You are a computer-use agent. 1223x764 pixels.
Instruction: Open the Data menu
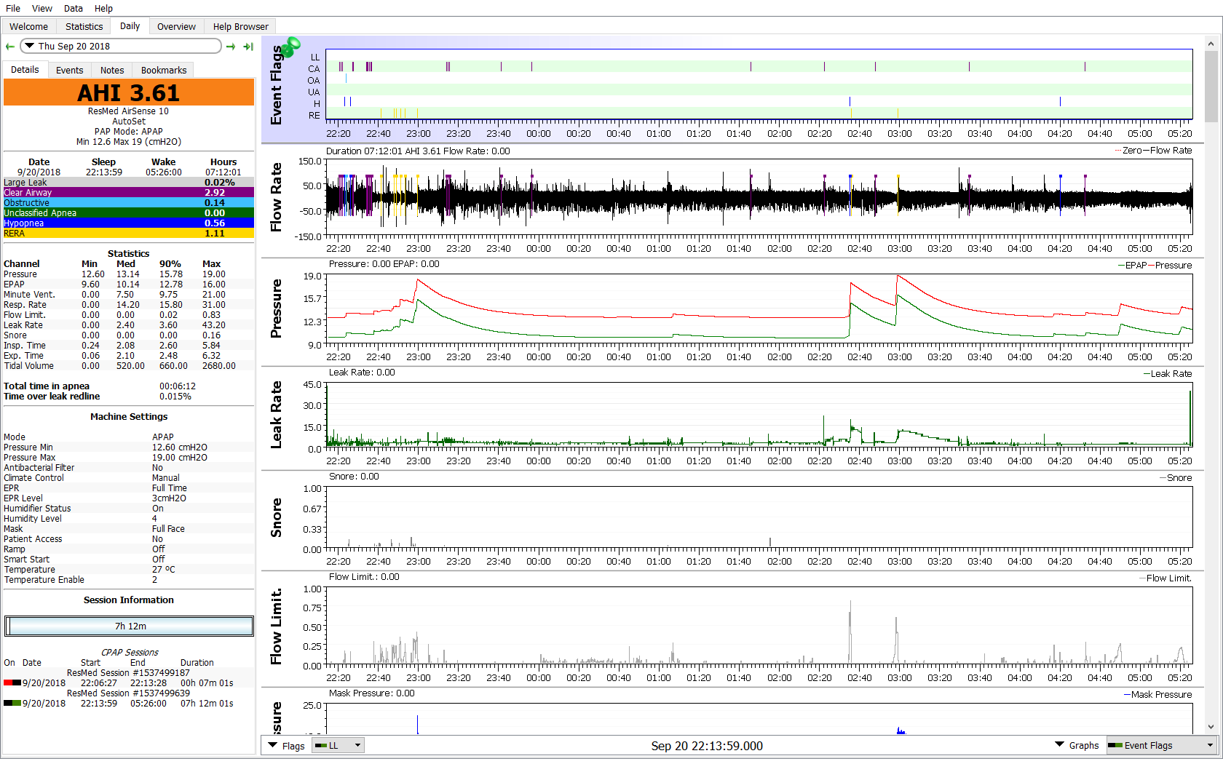pyautogui.click(x=74, y=8)
